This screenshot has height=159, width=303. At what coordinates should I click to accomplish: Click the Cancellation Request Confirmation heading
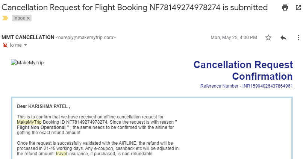[x=243, y=70]
